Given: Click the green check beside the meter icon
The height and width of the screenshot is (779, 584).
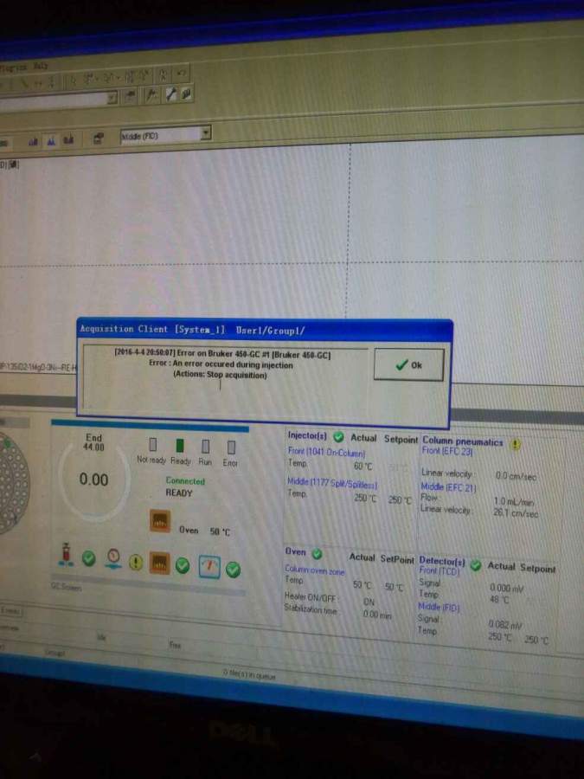Looking at the screenshot, I should [233, 570].
